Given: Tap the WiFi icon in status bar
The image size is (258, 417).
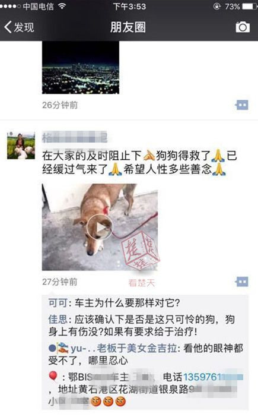Looking at the screenshot, I should click(62, 6).
